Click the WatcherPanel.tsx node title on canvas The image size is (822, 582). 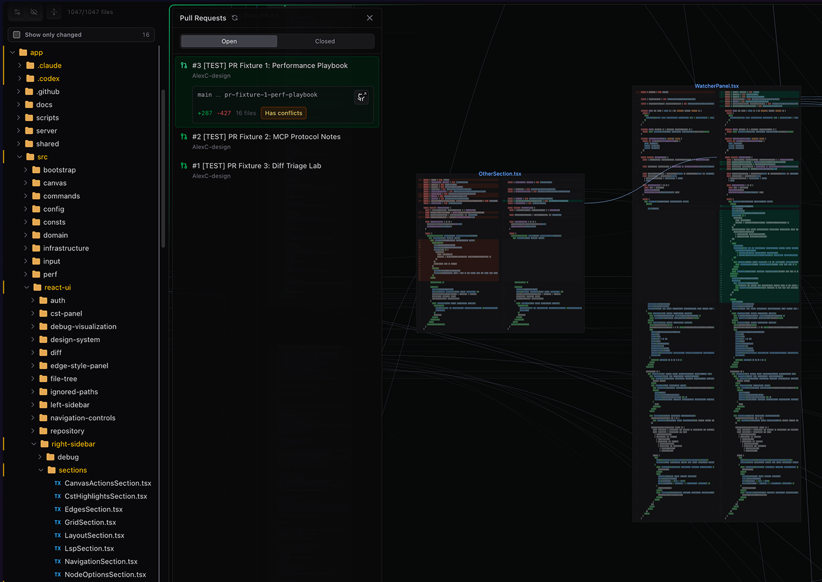pyautogui.click(x=716, y=86)
